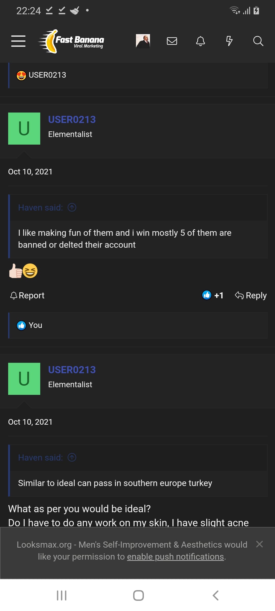Open USER0213 username in second post
Image resolution: width=275 pixels, height=611 pixels.
tap(72, 370)
